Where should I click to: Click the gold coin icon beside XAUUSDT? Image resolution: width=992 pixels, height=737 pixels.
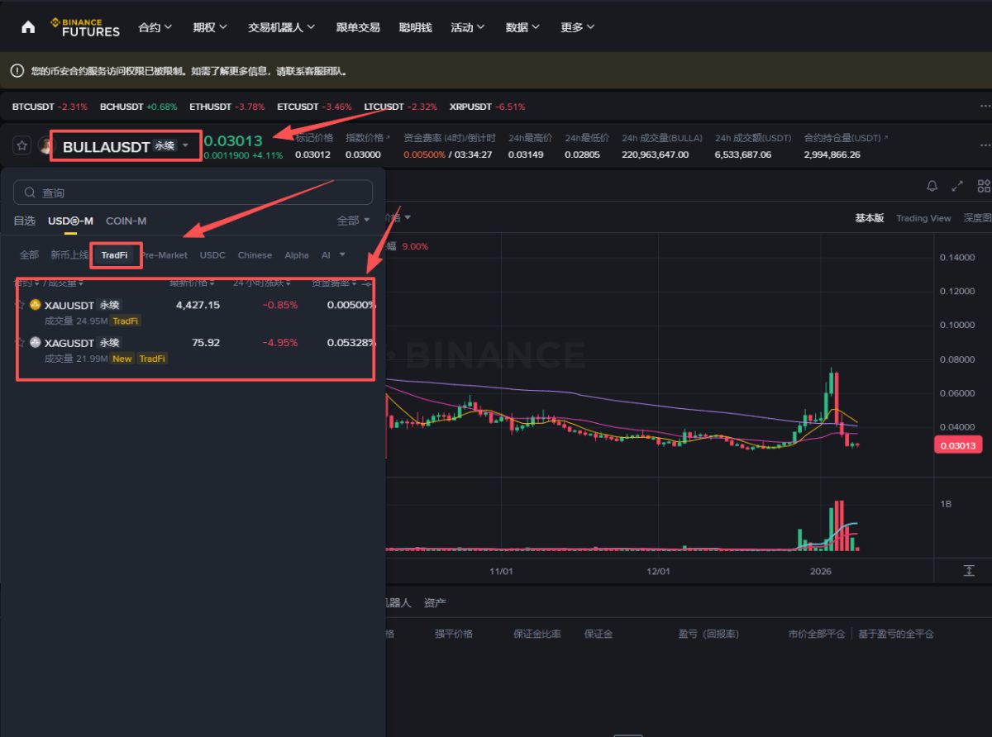(x=35, y=305)
